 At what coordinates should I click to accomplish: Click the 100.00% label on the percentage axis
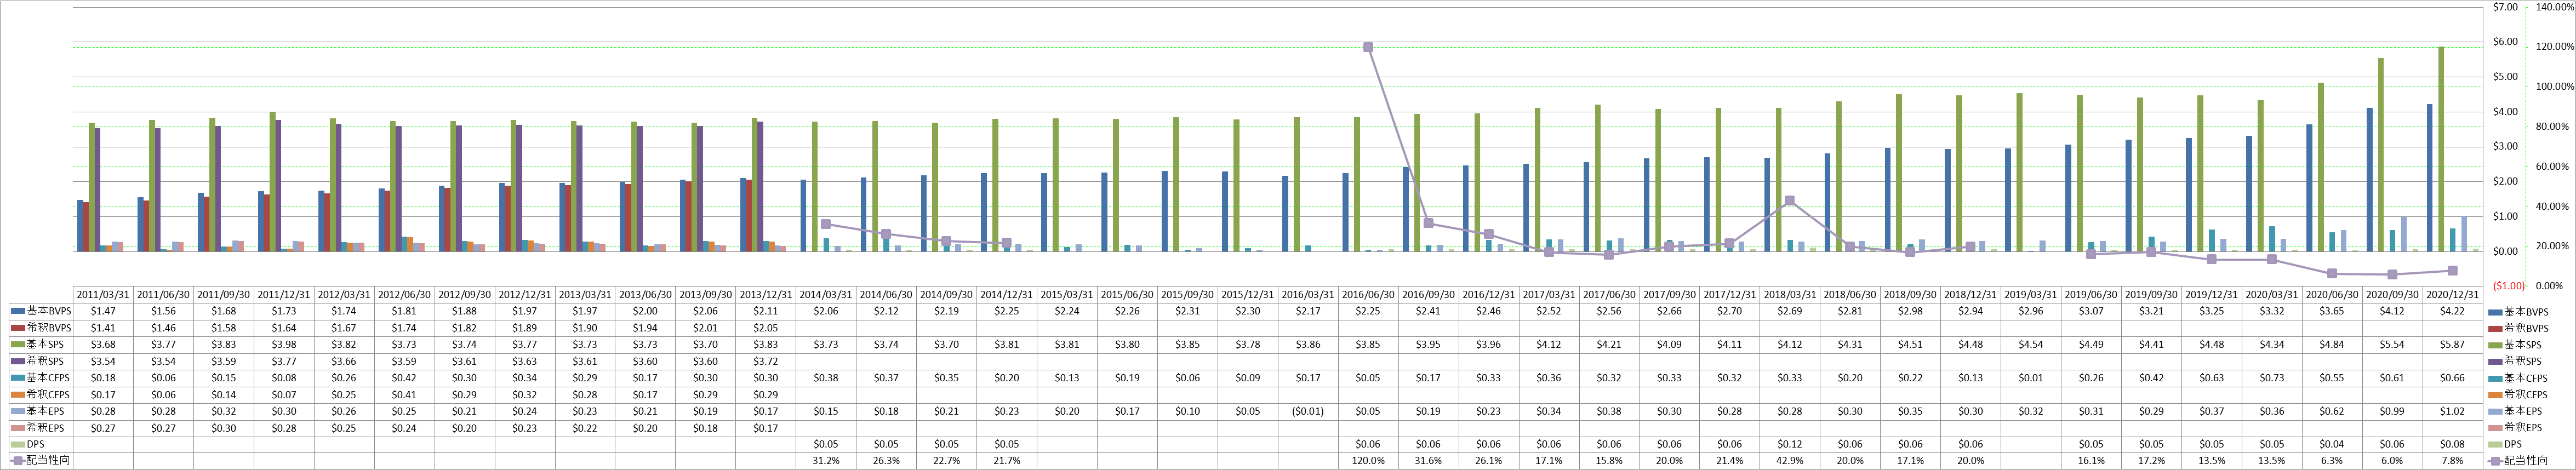(2554, 87)
